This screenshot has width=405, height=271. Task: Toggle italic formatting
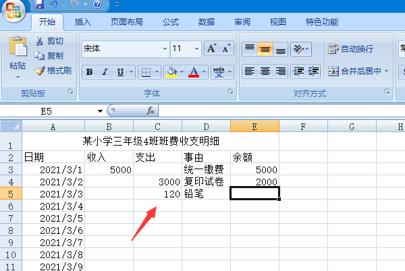tap(105, 72)
